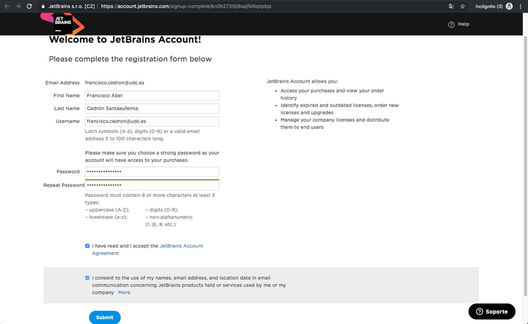Image resolution: width=528 pixels, height=324 pixels.
Task: Open the Chrome three-dot menu
Action: (x=521, y=6)
